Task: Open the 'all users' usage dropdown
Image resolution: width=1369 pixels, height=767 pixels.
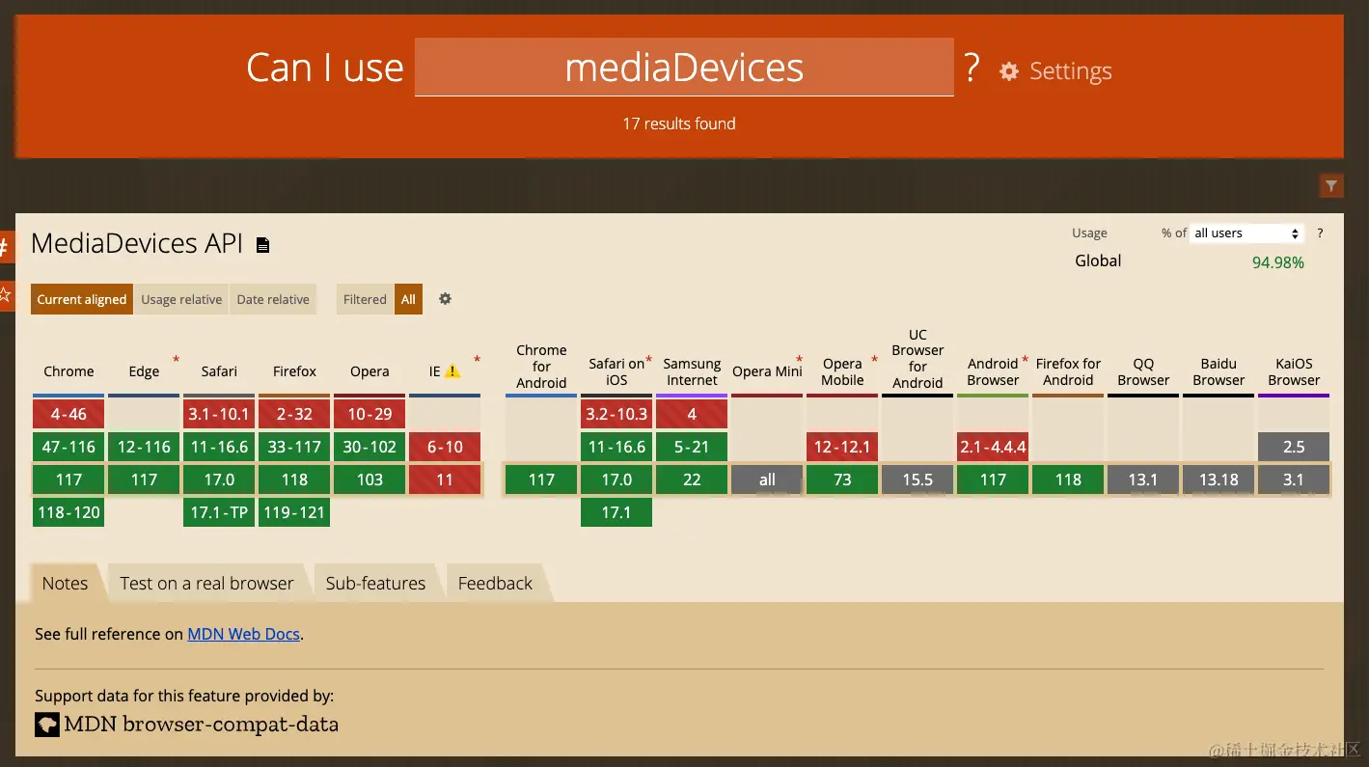Action: click(x=1246, y=233)
